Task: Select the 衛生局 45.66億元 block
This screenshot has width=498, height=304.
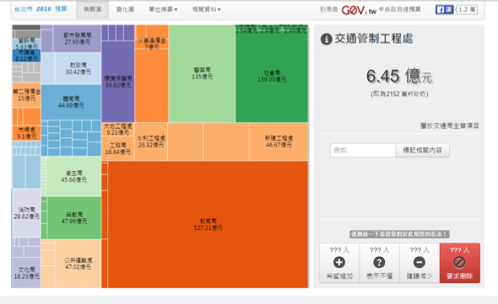Action: coord(73,176)
